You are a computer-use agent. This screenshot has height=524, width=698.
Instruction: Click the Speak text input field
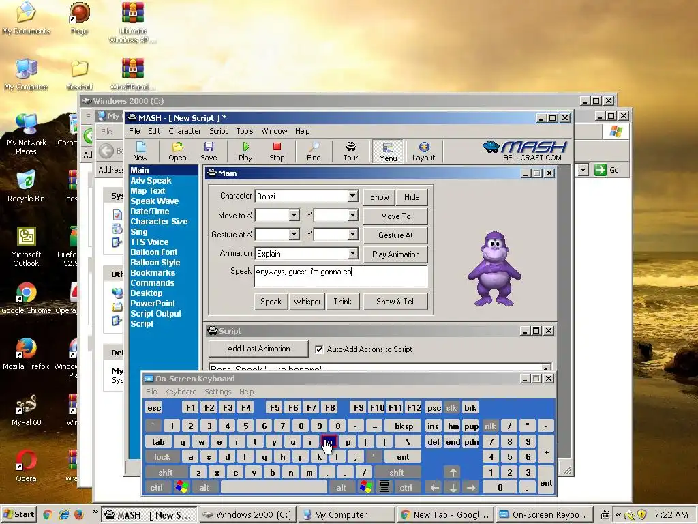(x=341, y=276)
